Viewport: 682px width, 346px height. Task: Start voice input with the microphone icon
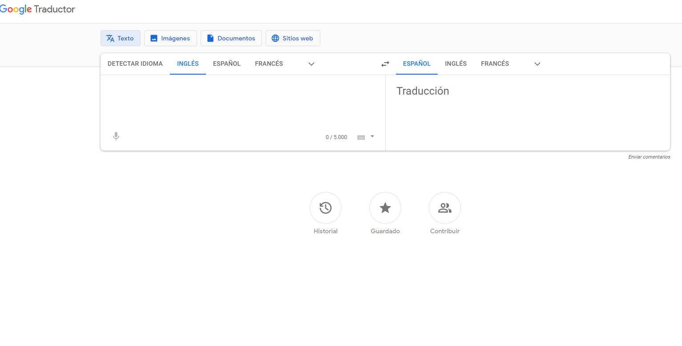click(x=116, y=136)
